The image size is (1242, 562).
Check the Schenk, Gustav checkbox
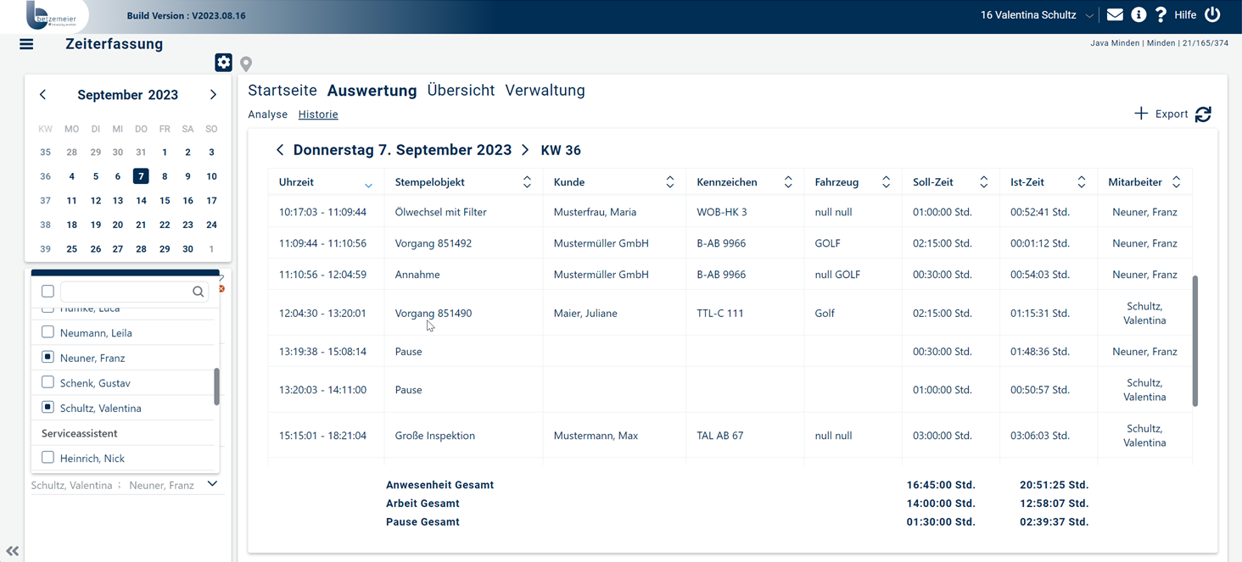coord(48,382)
